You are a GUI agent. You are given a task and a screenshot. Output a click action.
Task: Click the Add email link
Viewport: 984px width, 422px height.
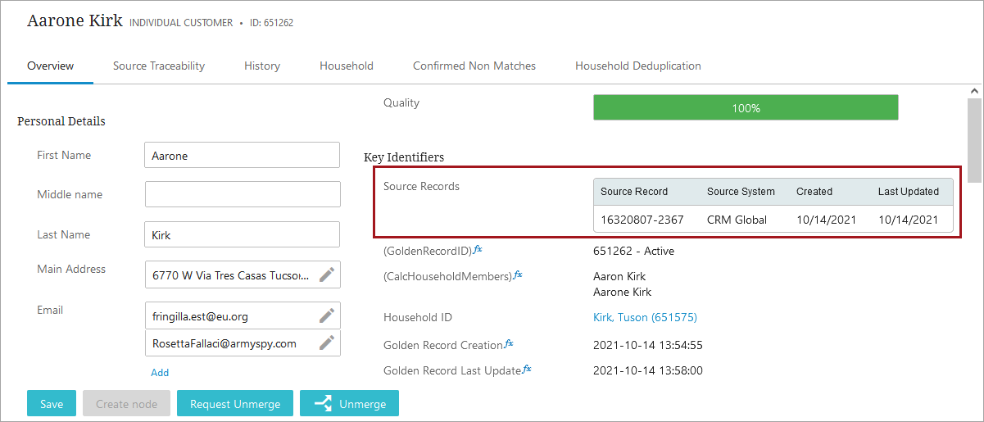point(160,372)
